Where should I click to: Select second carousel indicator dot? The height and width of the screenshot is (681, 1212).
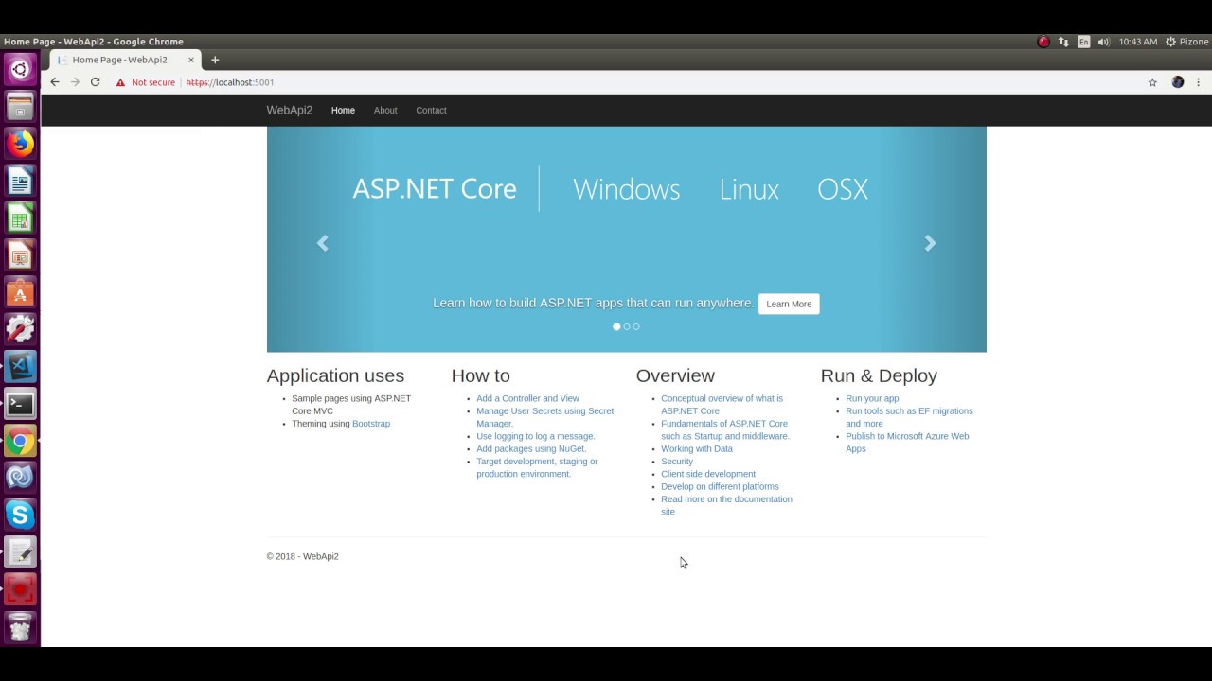click(627, 326)
